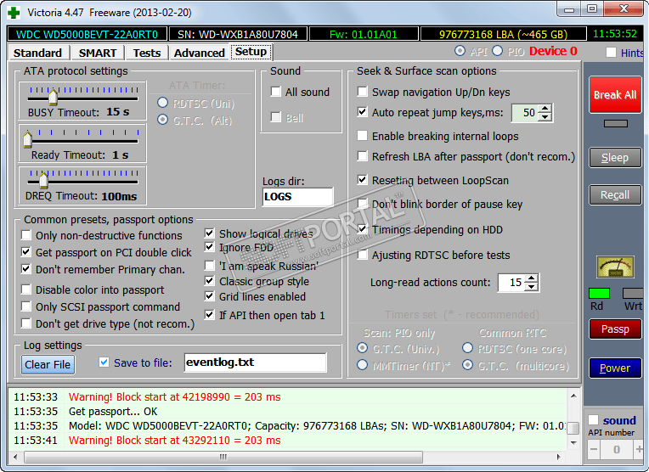Image resolution: width=649 pixels, height=472 pixels.
Task: Click the jump keys ms value field showing 50
Action: point(525,113)
